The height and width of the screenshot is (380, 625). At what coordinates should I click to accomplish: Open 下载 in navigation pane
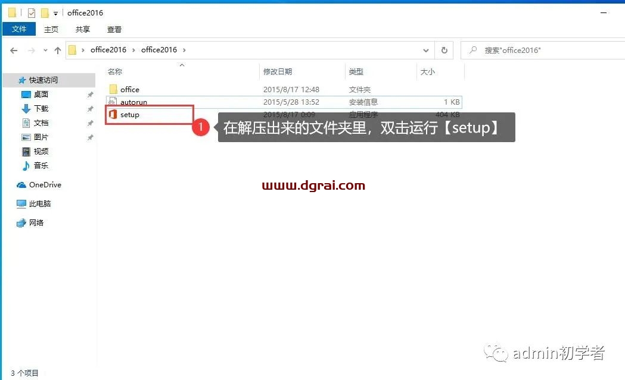tap(41, 109)
